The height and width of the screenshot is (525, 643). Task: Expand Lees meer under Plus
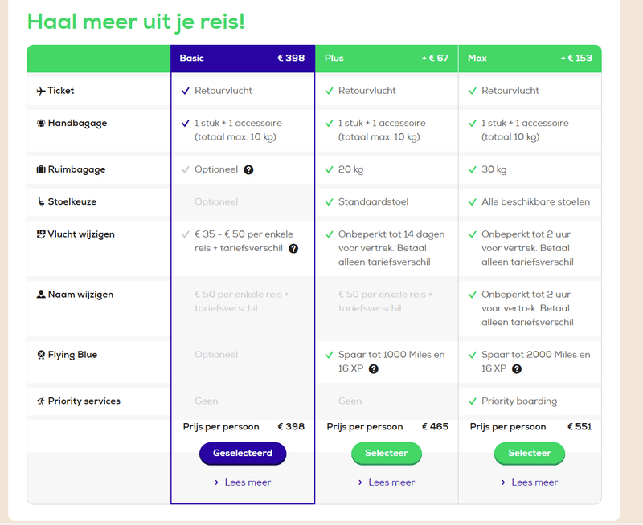[x=387, y=482]
